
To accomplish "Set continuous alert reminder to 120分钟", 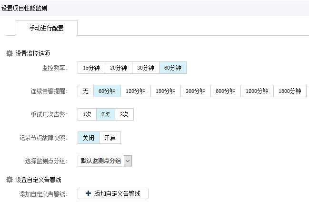I will [x=136, y=91].
